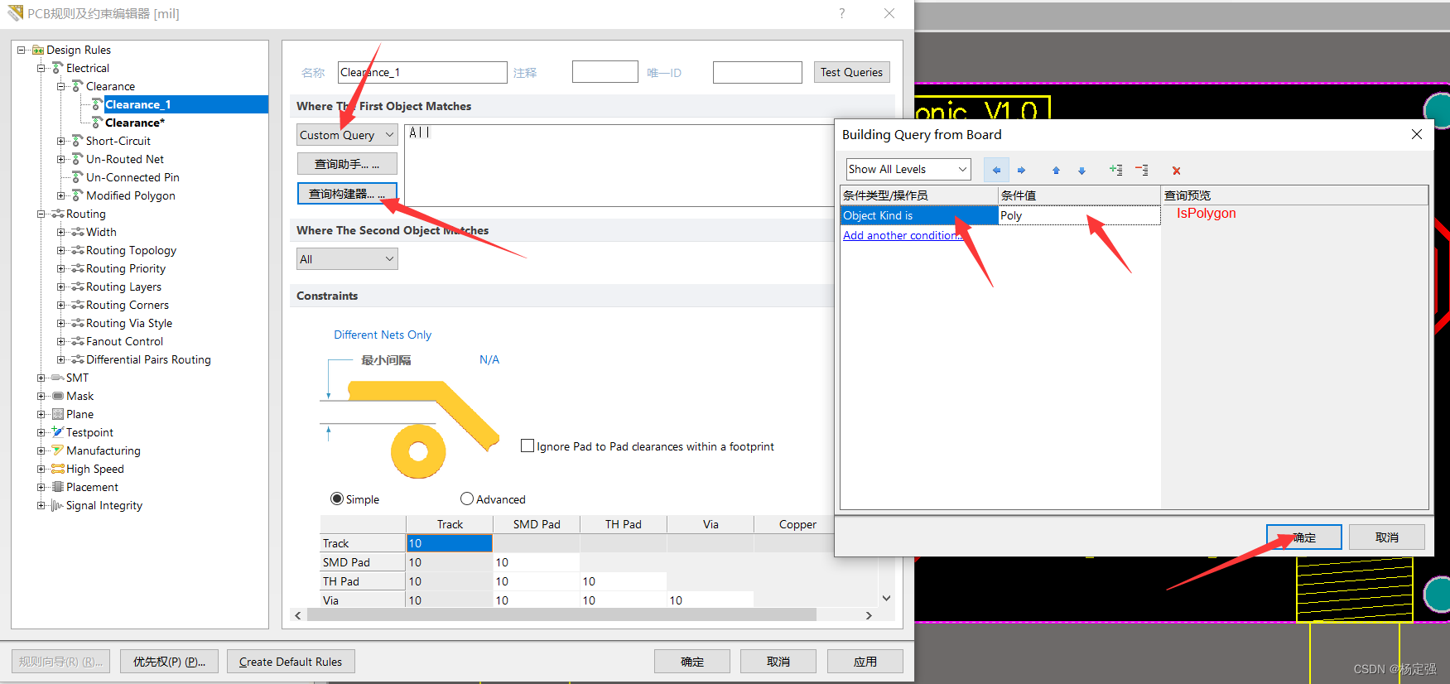
Task: Click the help question mark in title bar
Action: (x=841, y=13)
